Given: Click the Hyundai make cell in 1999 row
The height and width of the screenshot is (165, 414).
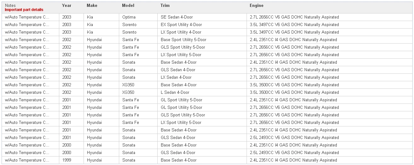Looking at the screenshot, I should pos(95,160).
